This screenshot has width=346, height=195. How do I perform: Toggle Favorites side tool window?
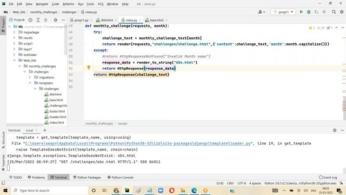click(3, 162)
